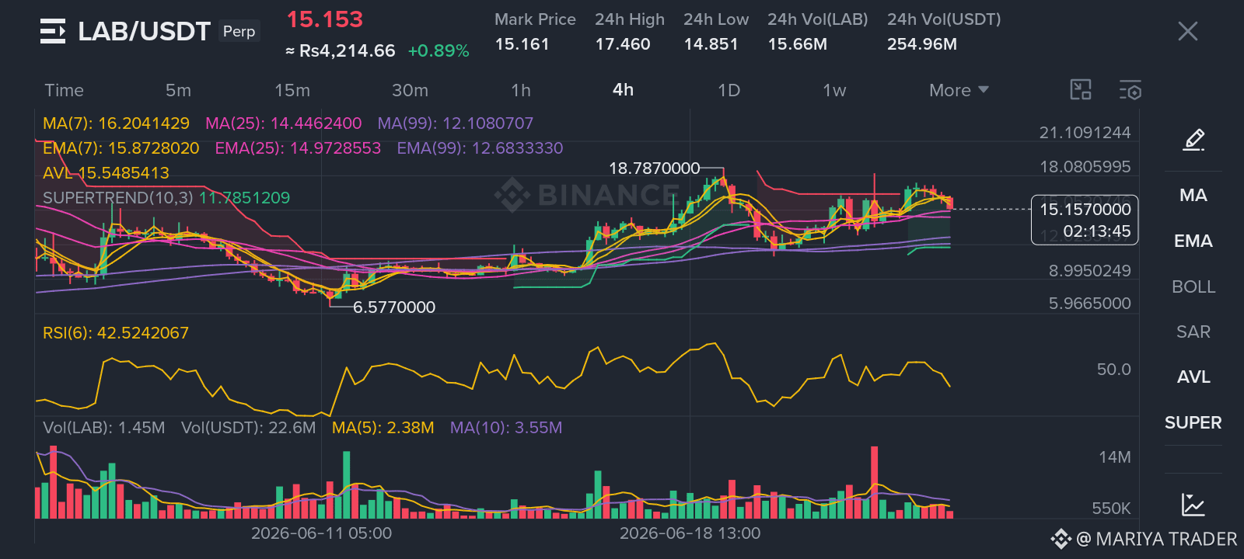Click the EMA(99) indicator legend

point(480,148)
